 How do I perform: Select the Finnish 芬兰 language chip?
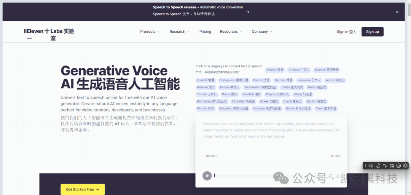(x=205, y=109)
